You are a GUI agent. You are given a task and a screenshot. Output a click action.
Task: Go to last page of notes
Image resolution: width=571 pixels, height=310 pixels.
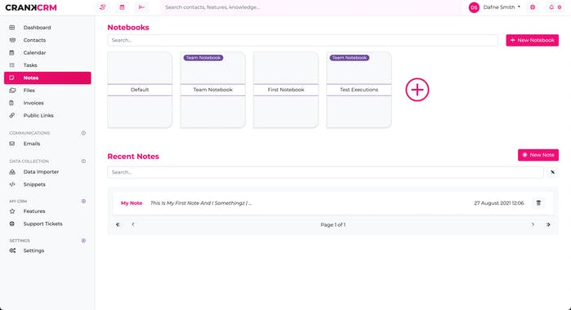click(x=548, y=224)
